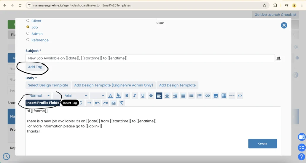Open the source code view
The image size is (306, 163).
(x=240, y=95)
